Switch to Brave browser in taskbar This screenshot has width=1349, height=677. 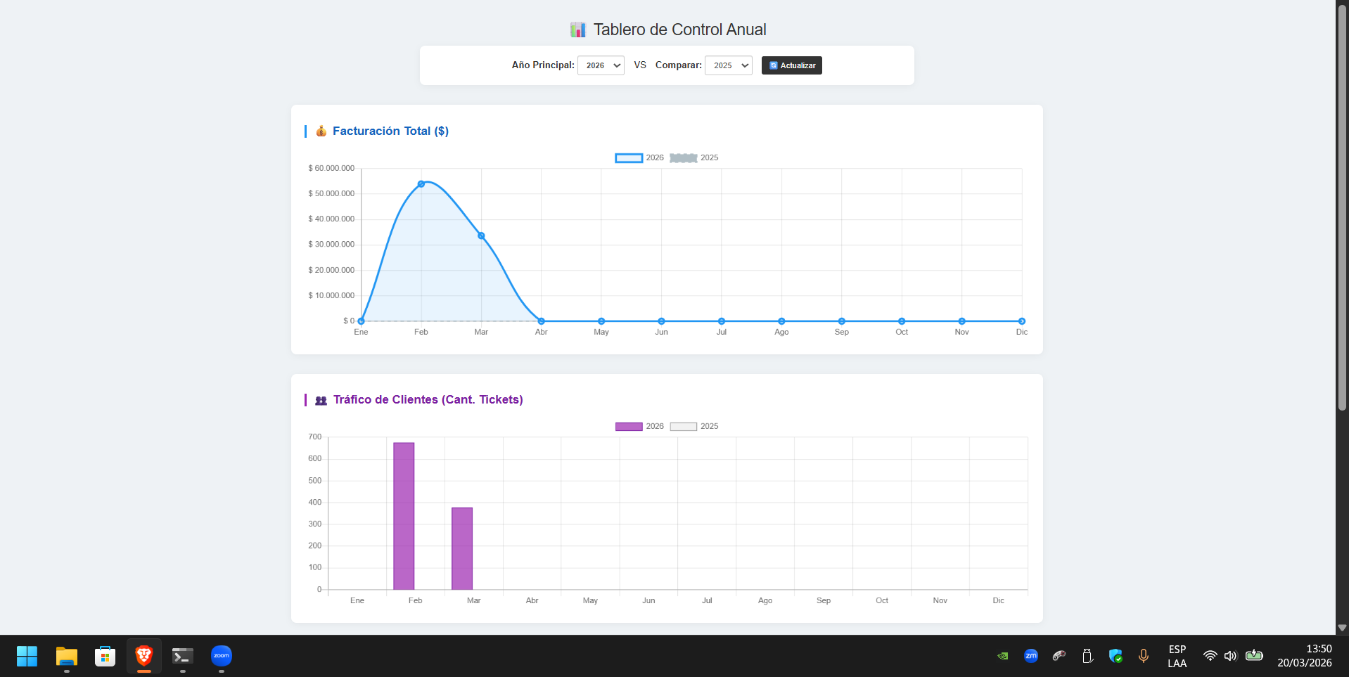pos(144,656)
